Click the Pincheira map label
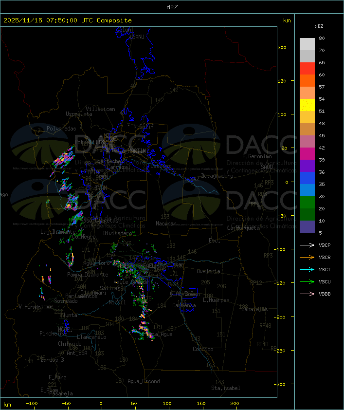Screen dimensions: 344x410 52,334
